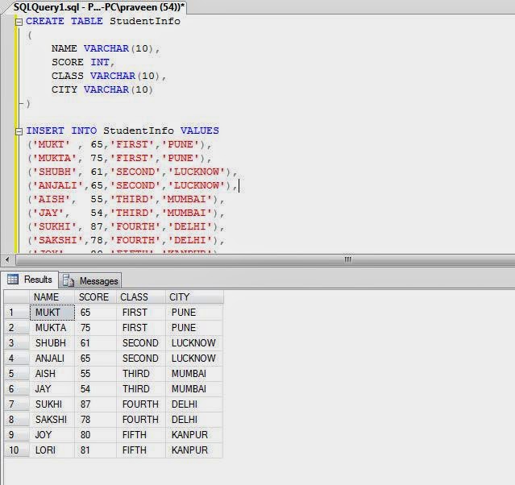
Task: Click the Messages tab icon
Action: [x=69, y=281]
